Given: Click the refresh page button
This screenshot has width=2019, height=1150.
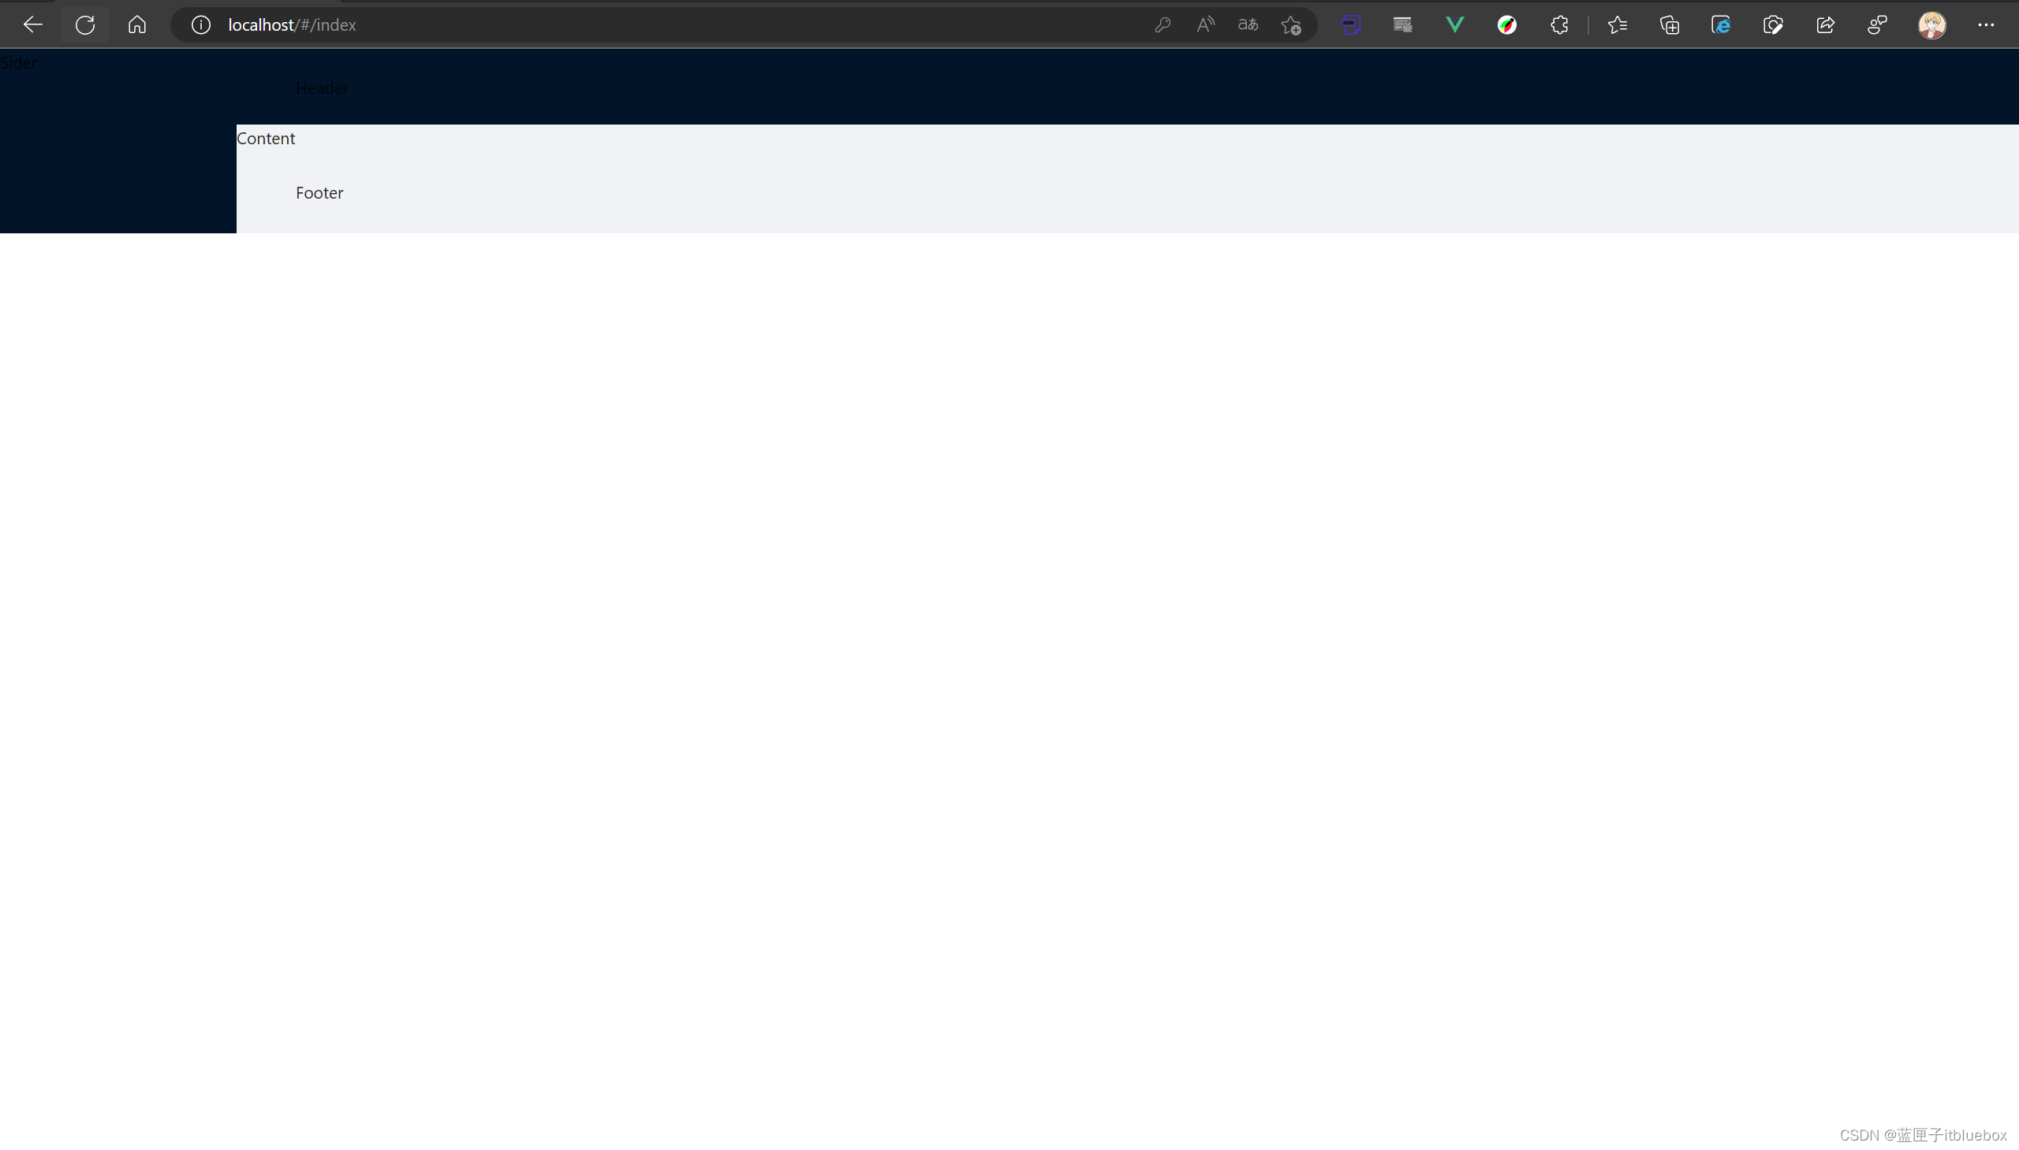Looking at the screenshot, I should coord(84,24).
